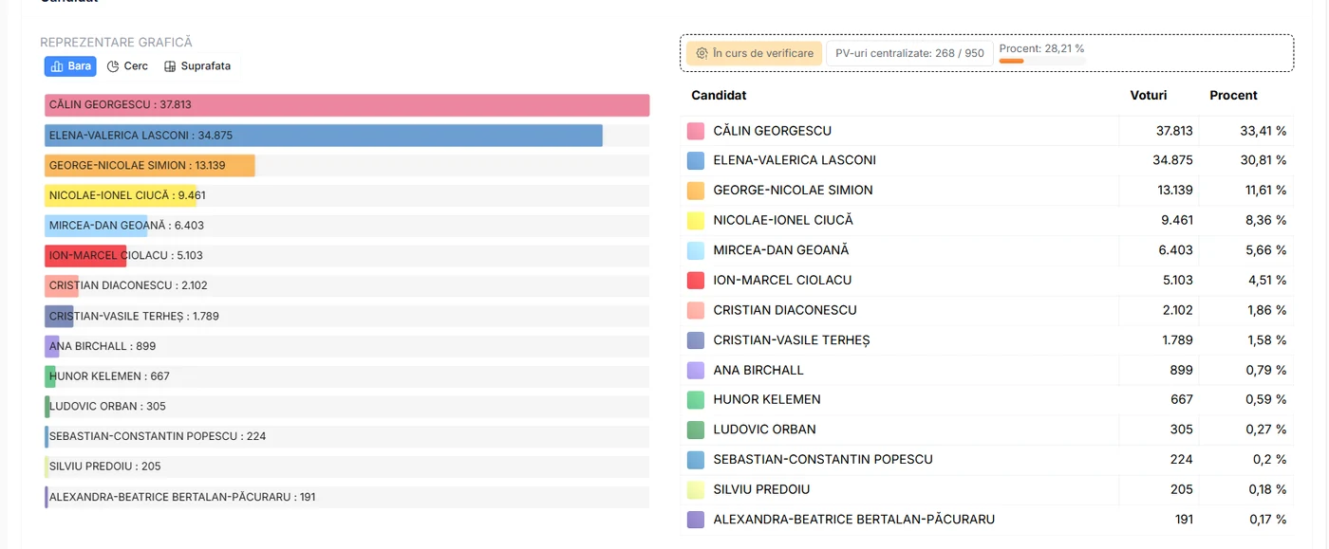Click the În curs de verificare badge
The image size is (1329, 549).
tap(755, 53)
